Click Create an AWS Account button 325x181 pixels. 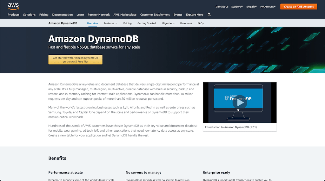[299, 7]
